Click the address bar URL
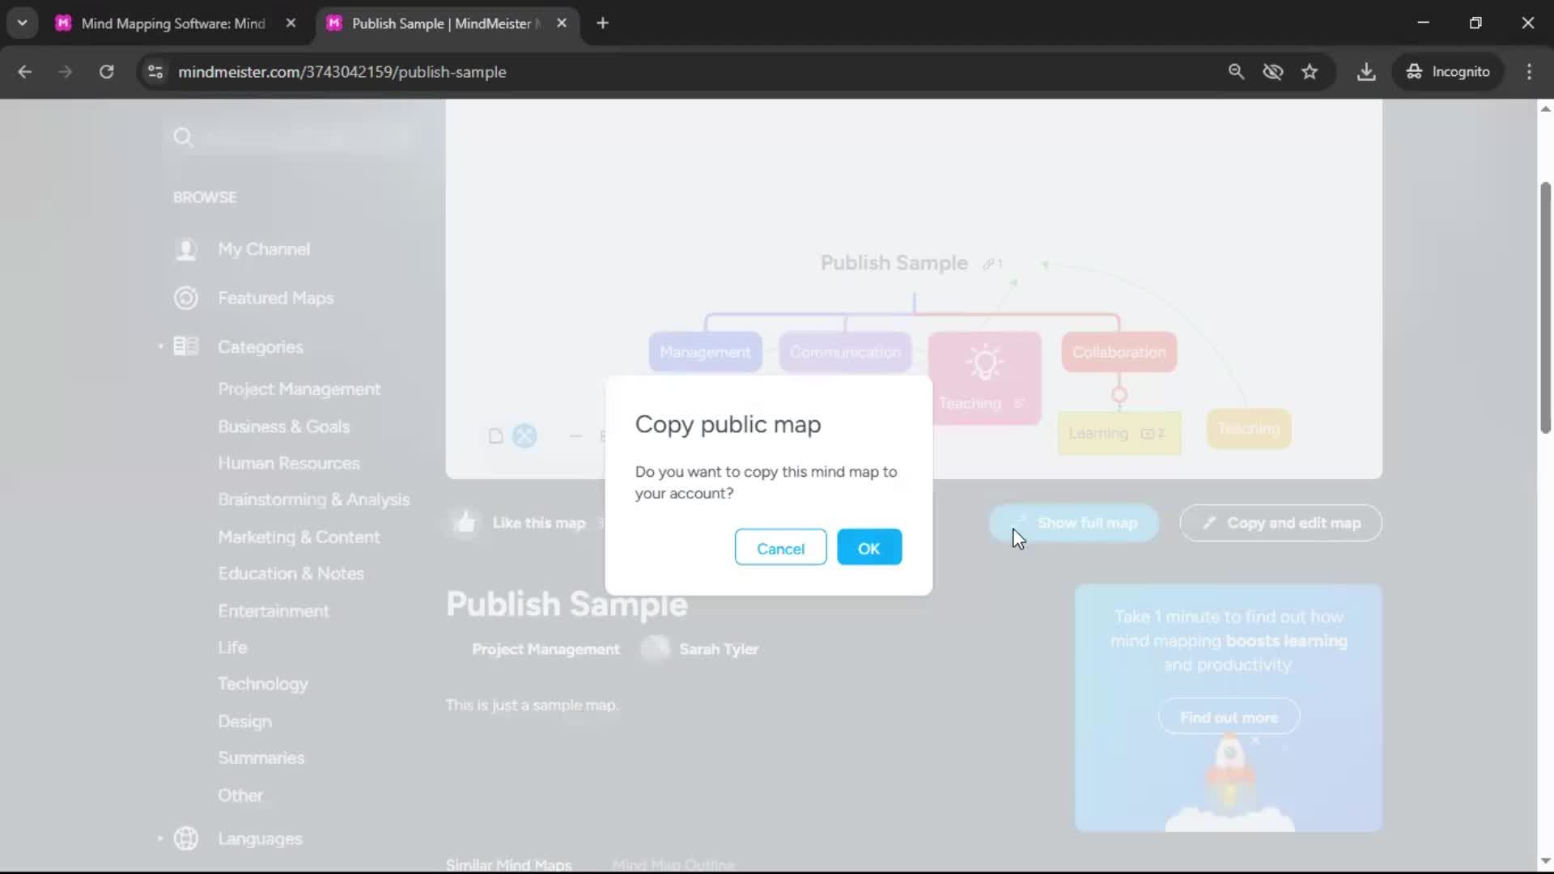 [x=342, y=72]
